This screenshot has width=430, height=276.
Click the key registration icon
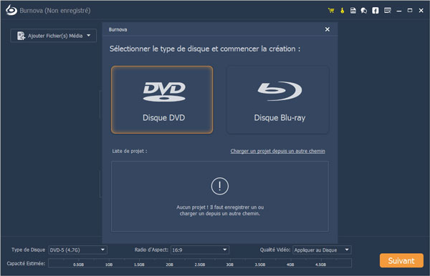[x=343, y=11]
